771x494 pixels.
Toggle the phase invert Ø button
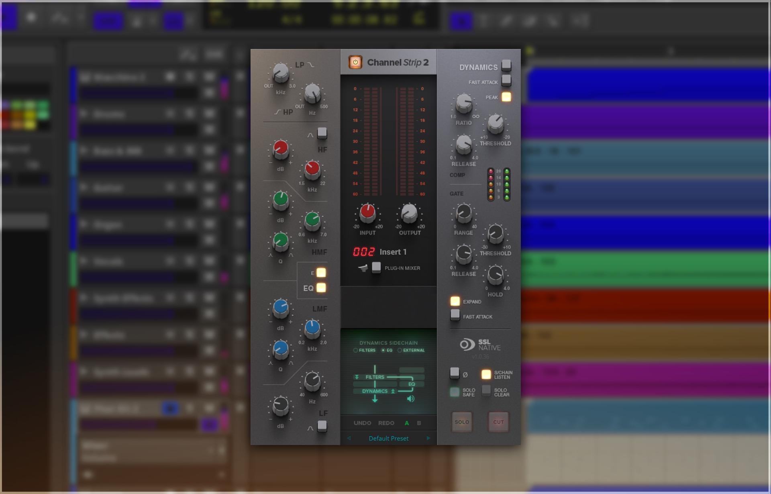(455, 373)
